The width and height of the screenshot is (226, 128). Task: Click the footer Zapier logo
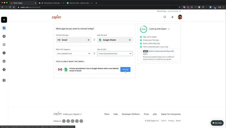(x=58, y=113)
